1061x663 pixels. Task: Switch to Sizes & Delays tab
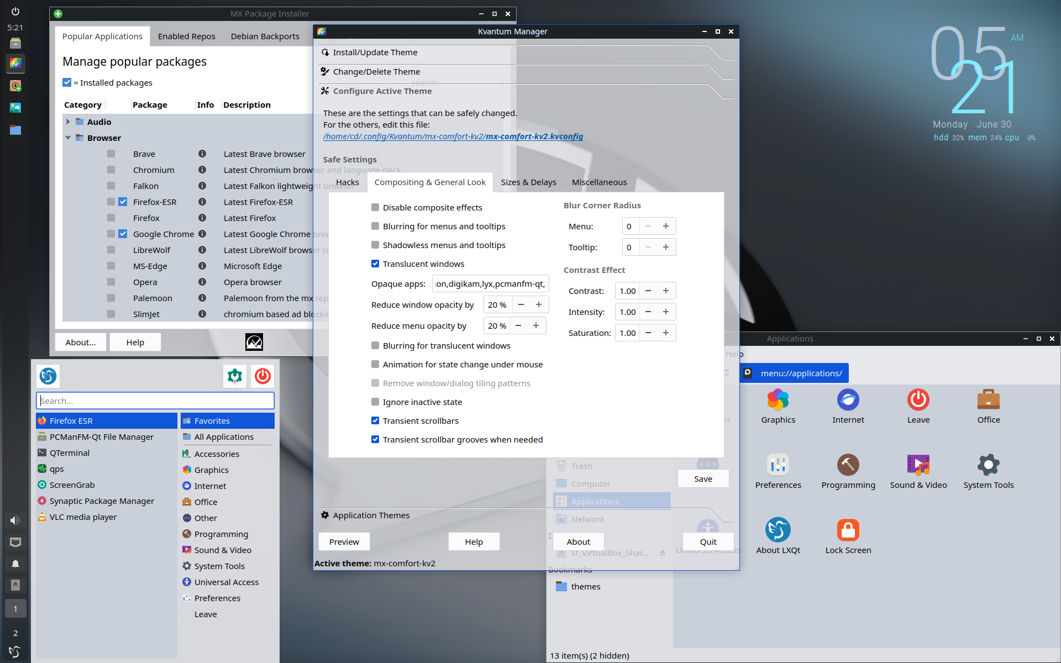[529, 182]
